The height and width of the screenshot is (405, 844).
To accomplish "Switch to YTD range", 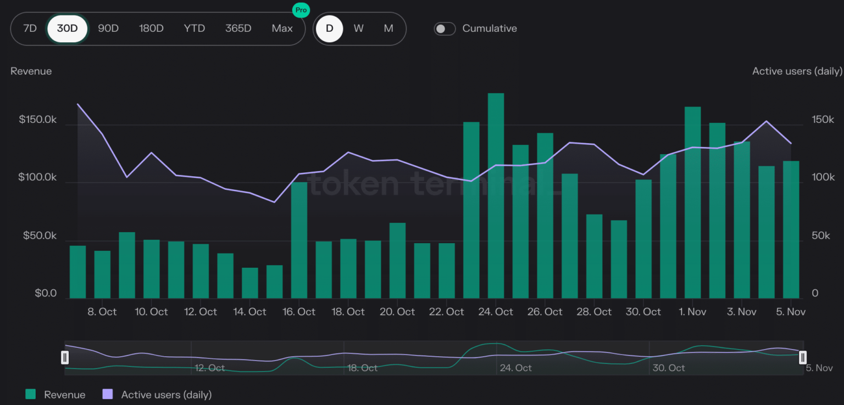I will click(x=195, y=29).
